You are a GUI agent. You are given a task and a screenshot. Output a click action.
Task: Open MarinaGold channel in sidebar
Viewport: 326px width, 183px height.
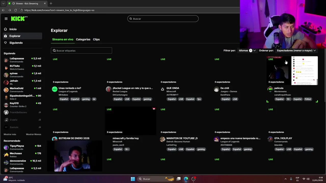[x=22, y=90]
